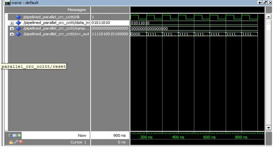The image size is (275, 148).
Task: Select the Cursor 1 label
Action: coord(78,142)
